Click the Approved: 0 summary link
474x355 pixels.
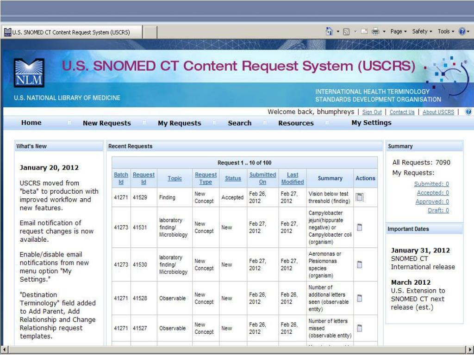pos(432,201)
